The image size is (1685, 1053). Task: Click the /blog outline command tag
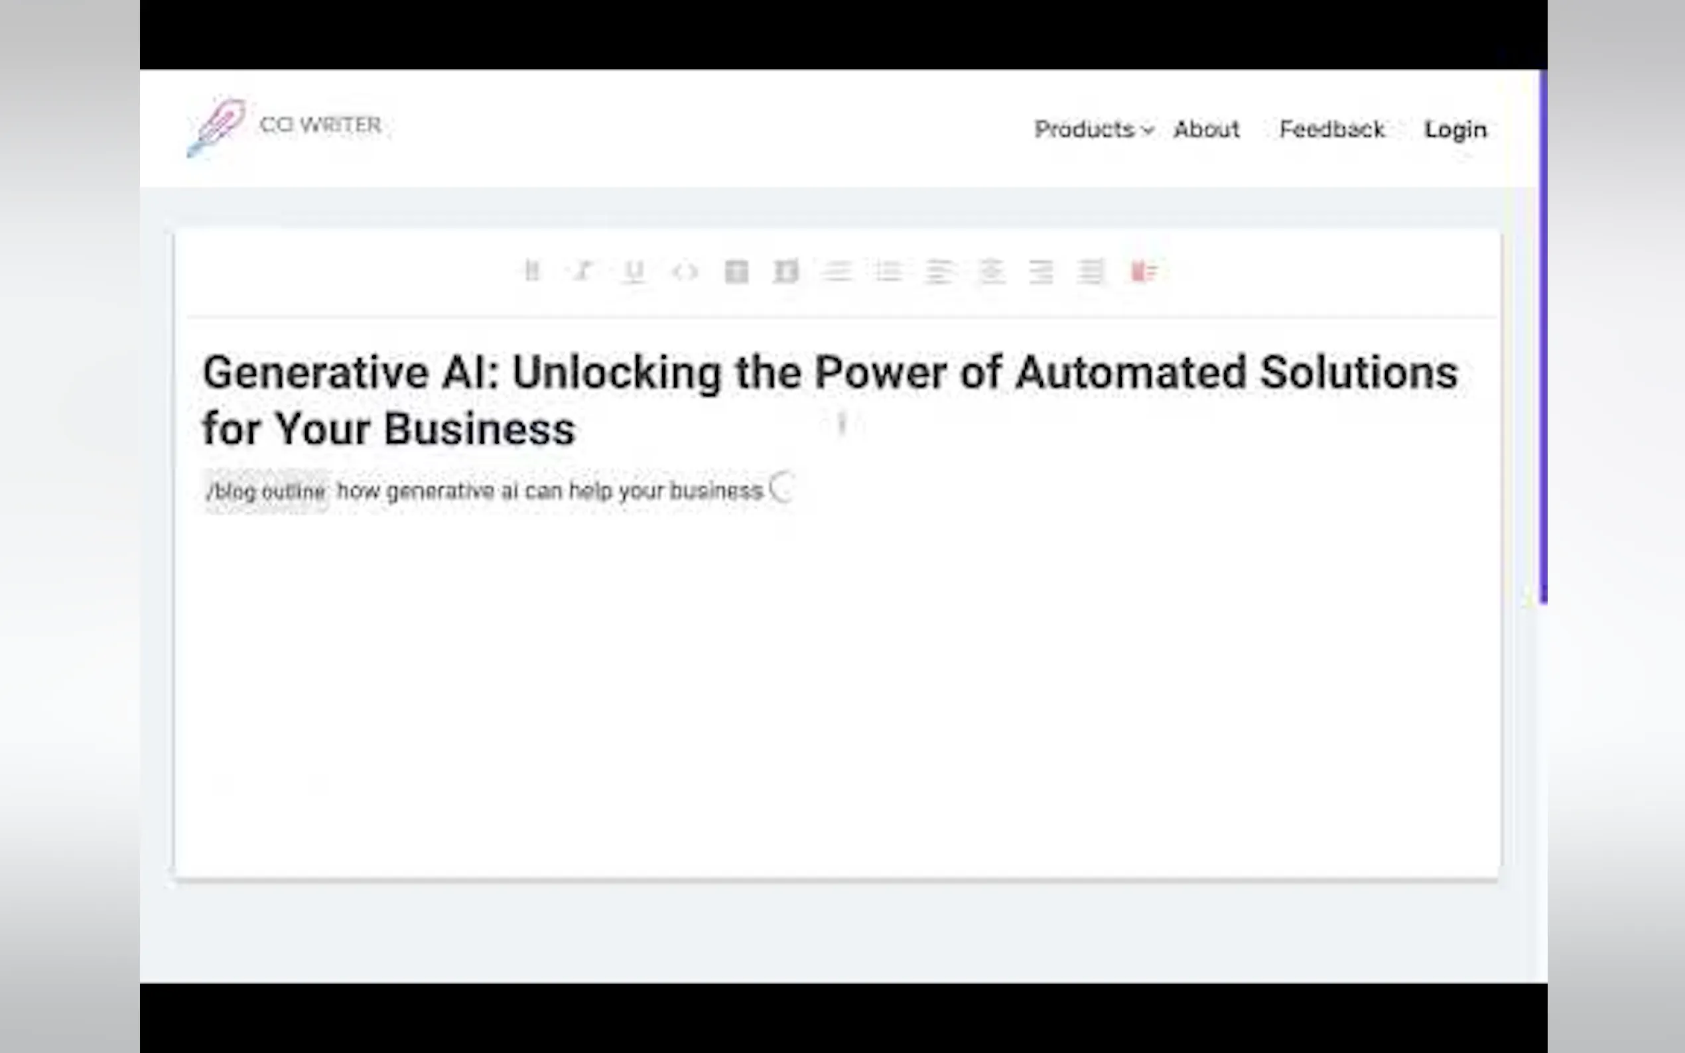pyautogui.click(x=266, y=491)
